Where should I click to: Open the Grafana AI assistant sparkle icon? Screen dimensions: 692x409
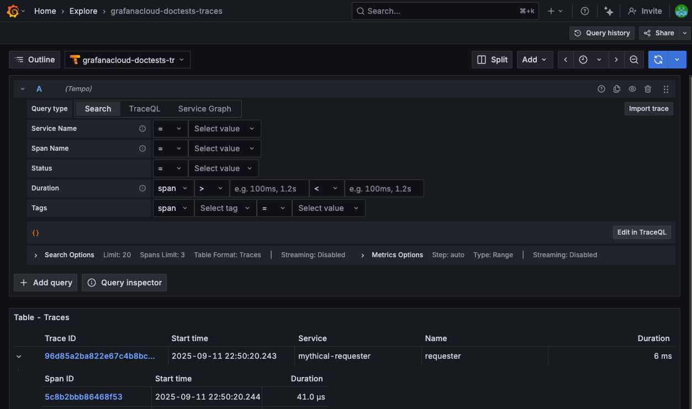tap(609, 10)
